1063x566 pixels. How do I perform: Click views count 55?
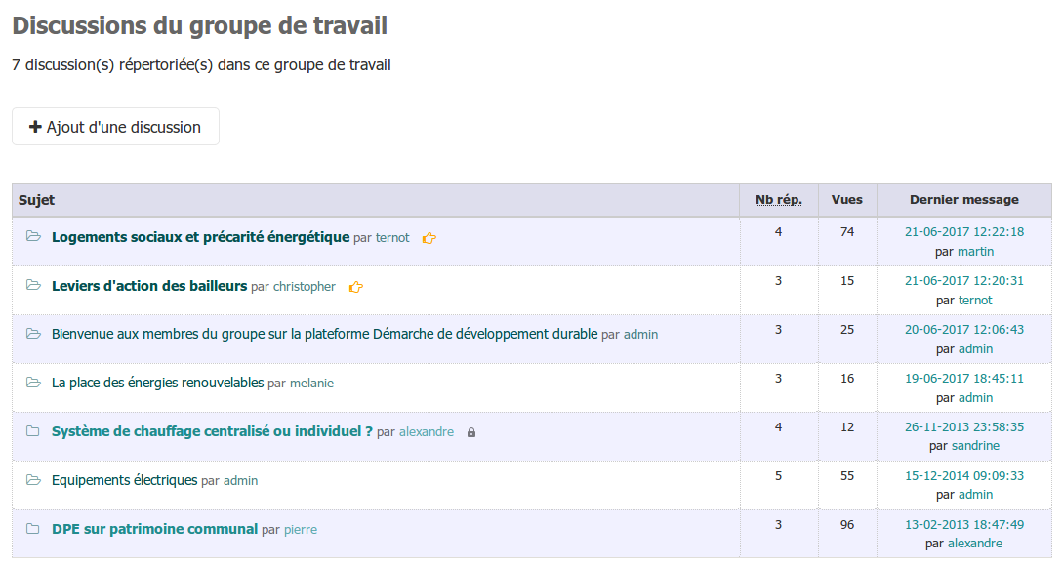pyautogui.click(x=847, y=476)
